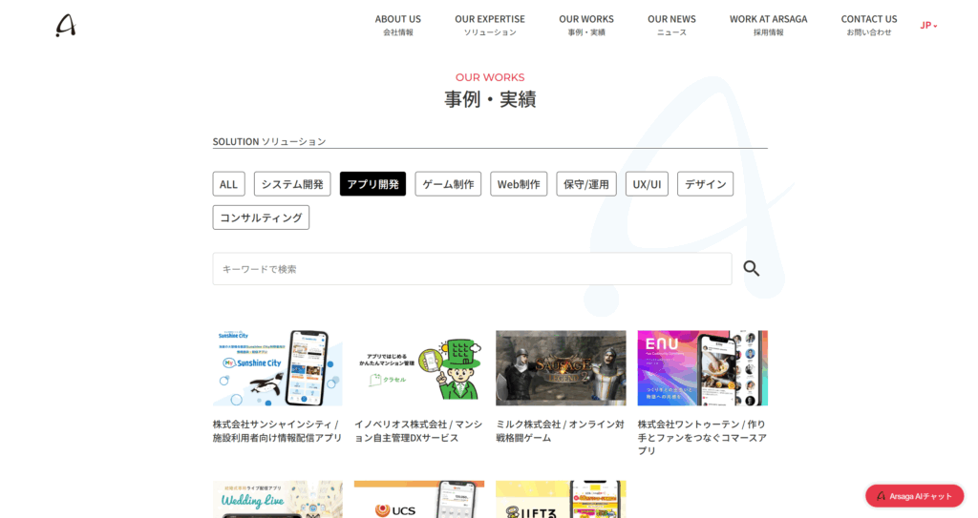978x518 pixels.
Task: Select the Web制作 filter
Action: click(x=519, y=184)
